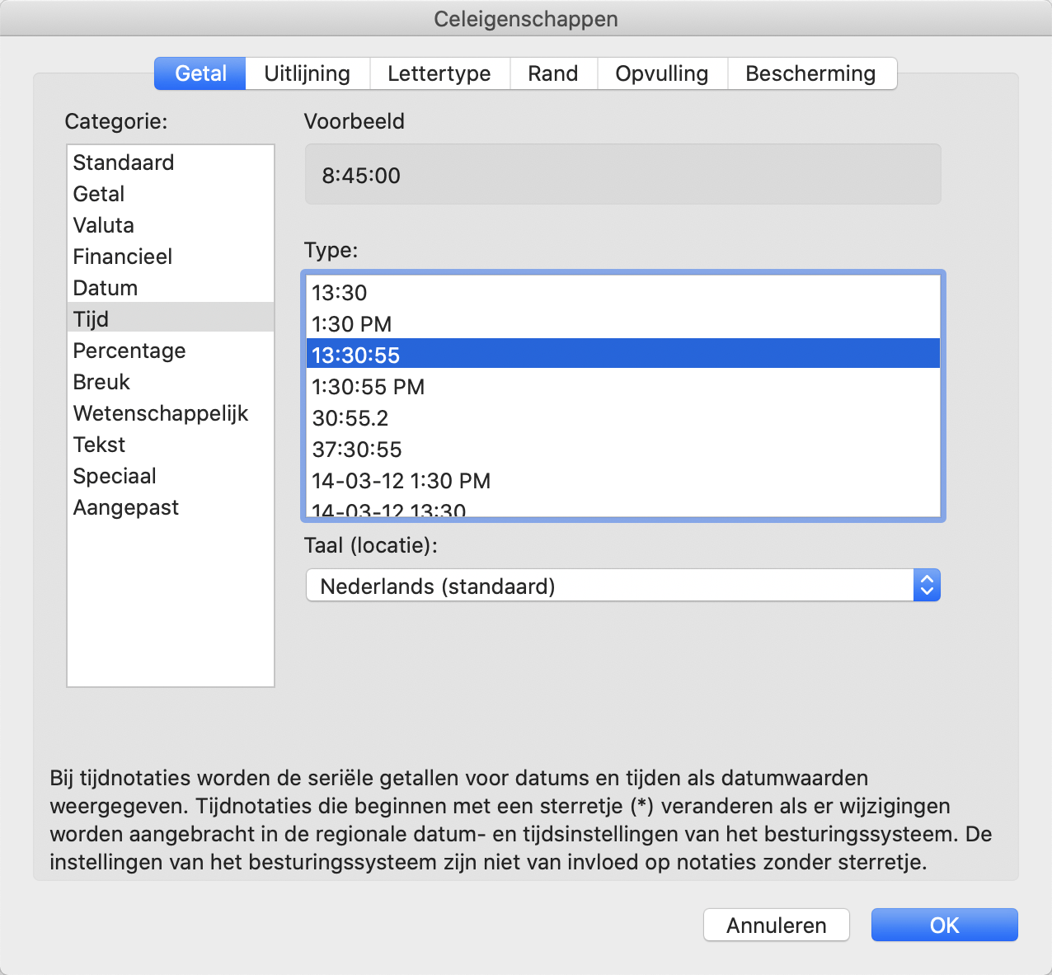Select 14-03-12 1:30 PM type
Image resolution: width=1052 pixels, height=975 pixels.
(x=623, y=481)
